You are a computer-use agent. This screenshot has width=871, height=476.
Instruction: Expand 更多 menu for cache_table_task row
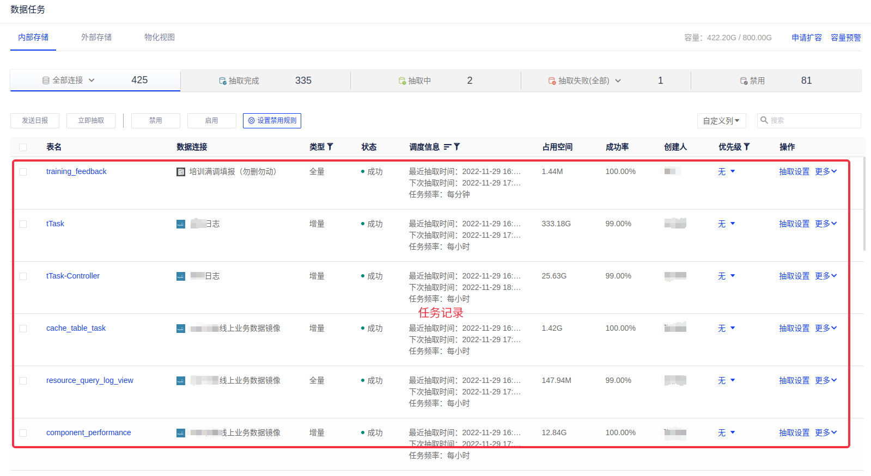pyautogui.click(x=826, y=328)
